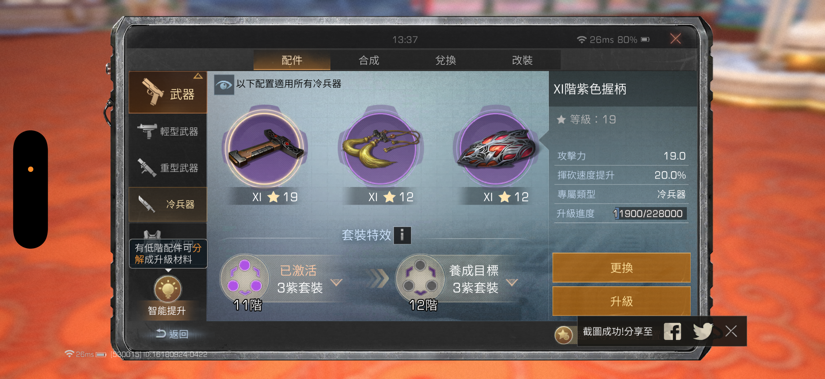Share screenshot to Facebook

coord(672,331)
